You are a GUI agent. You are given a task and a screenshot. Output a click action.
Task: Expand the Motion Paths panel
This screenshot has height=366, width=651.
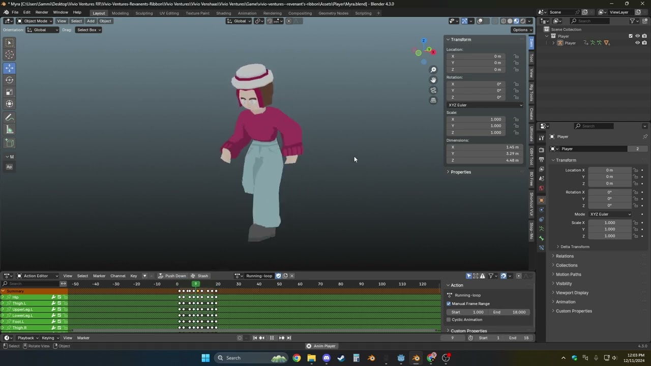[x=568, y=274]
